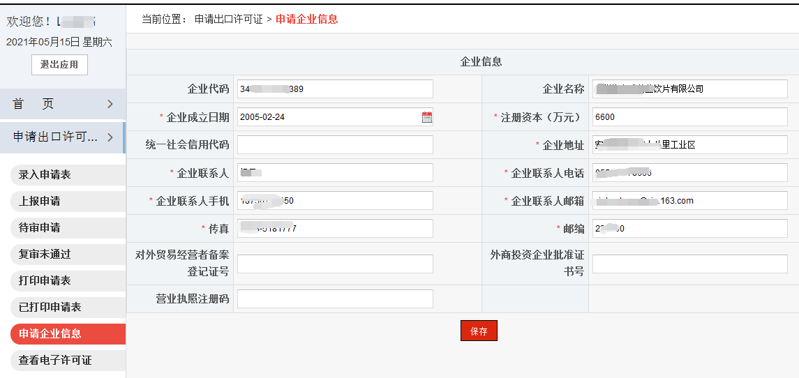Focus the 企业代码 input field
Viewport: 799px width, 378px height.
pyautogui.click(x=335, y=89)
